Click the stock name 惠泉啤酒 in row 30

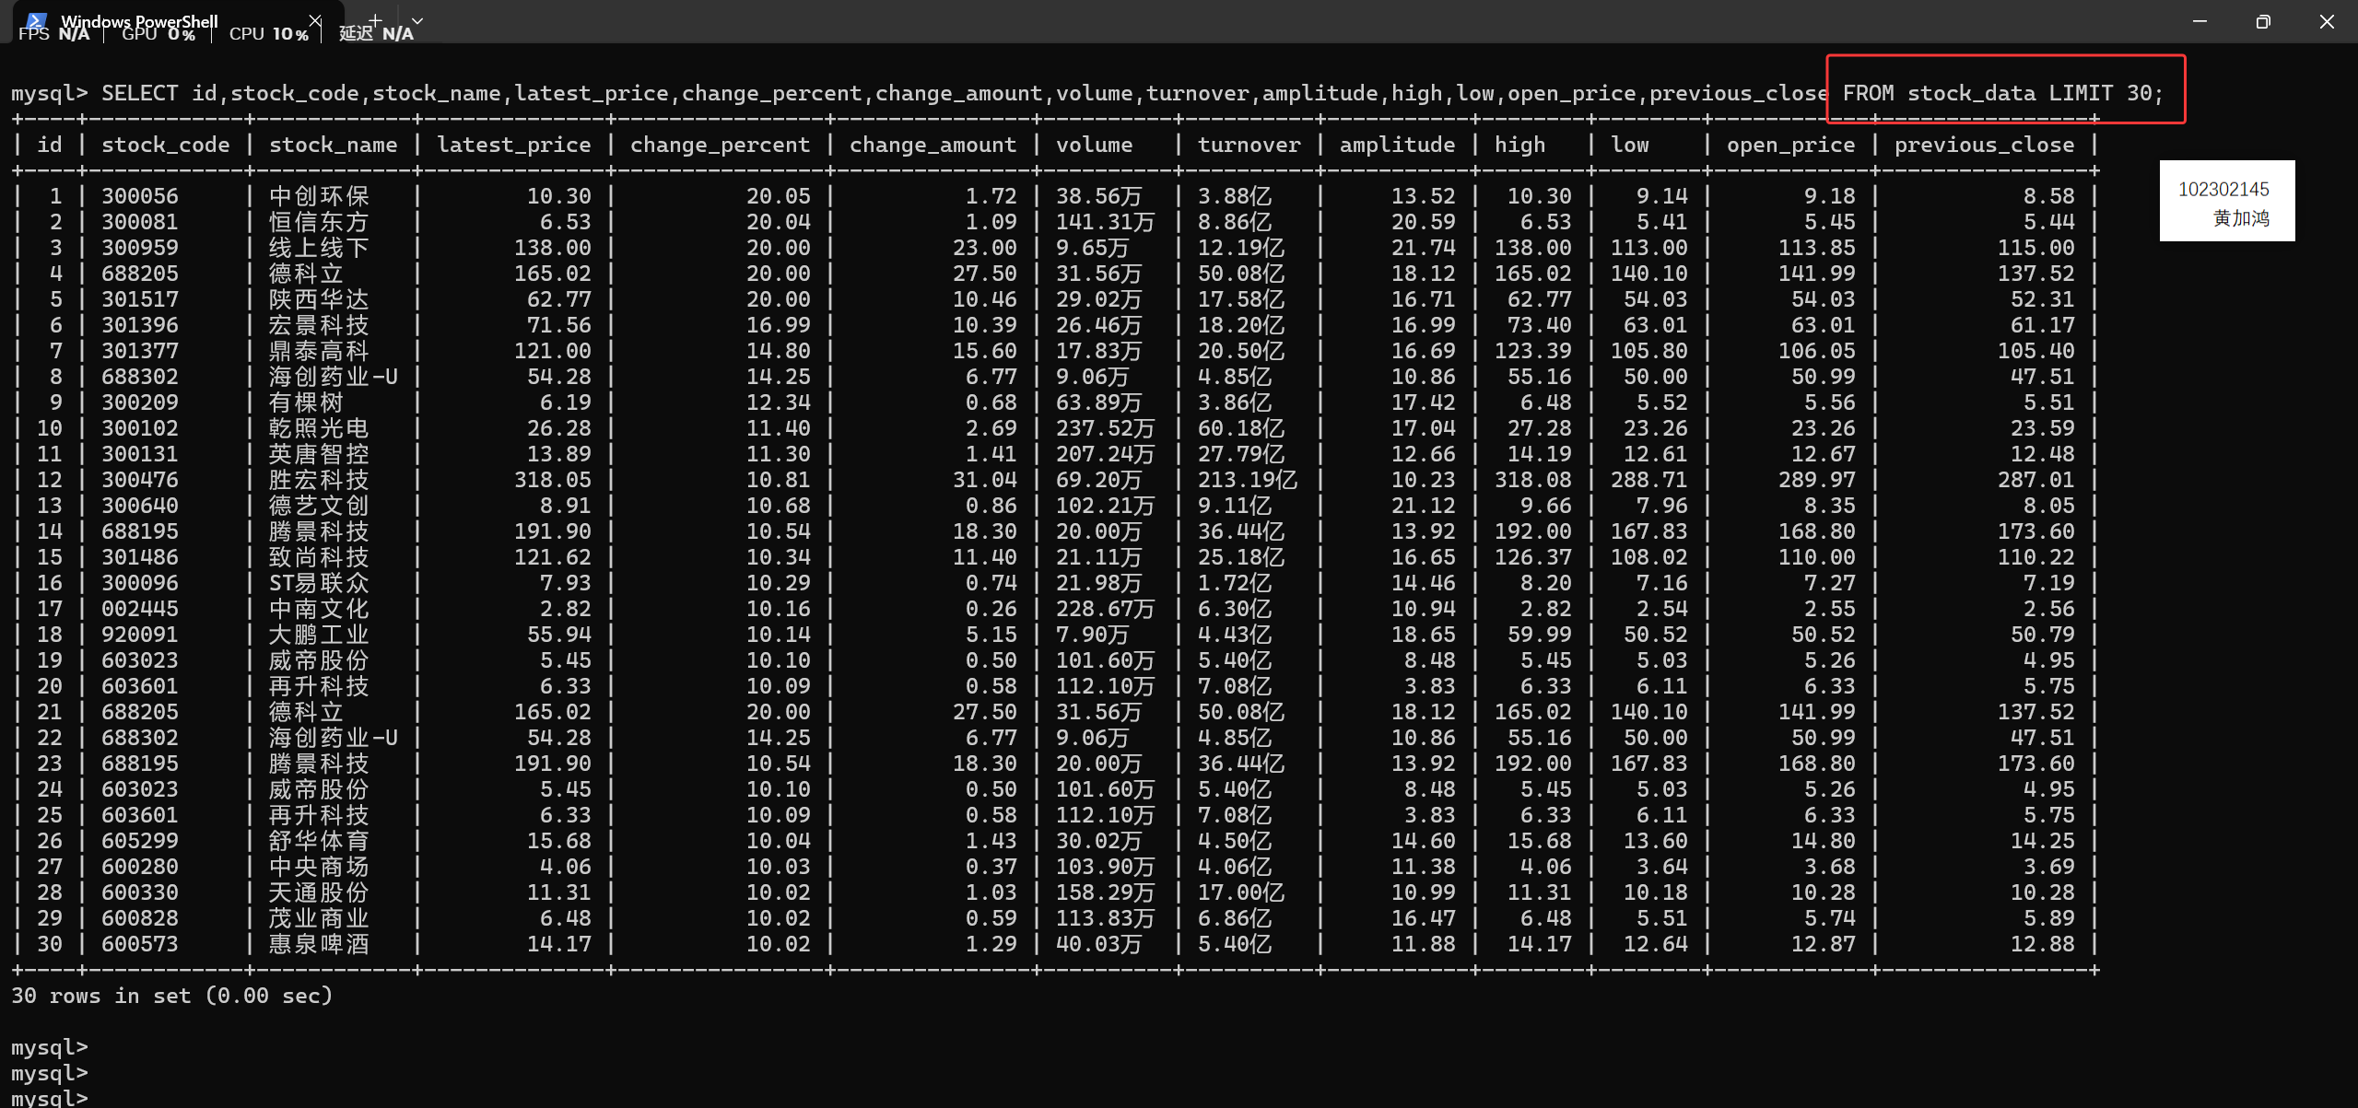[x=318, y=944]
